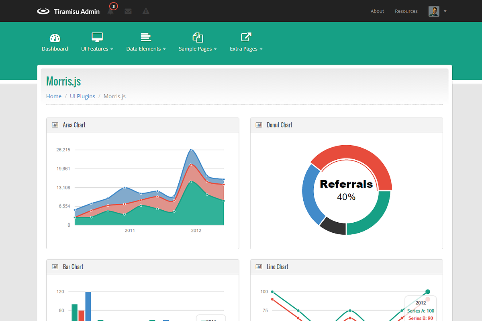Image resolution: width=482 pixels, height=321 pixels.
Task: Click the 100 label on line chart
Action: tap(264, 292)
